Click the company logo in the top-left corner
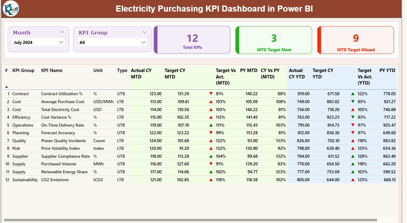 click(x=11, y=9)
